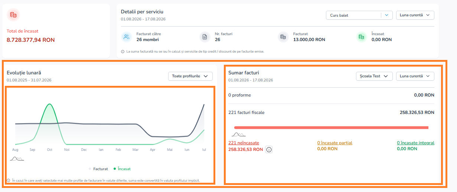
Task: Click info icon next to 258.326,53 RON neîncasate
Action: [269, 150]
